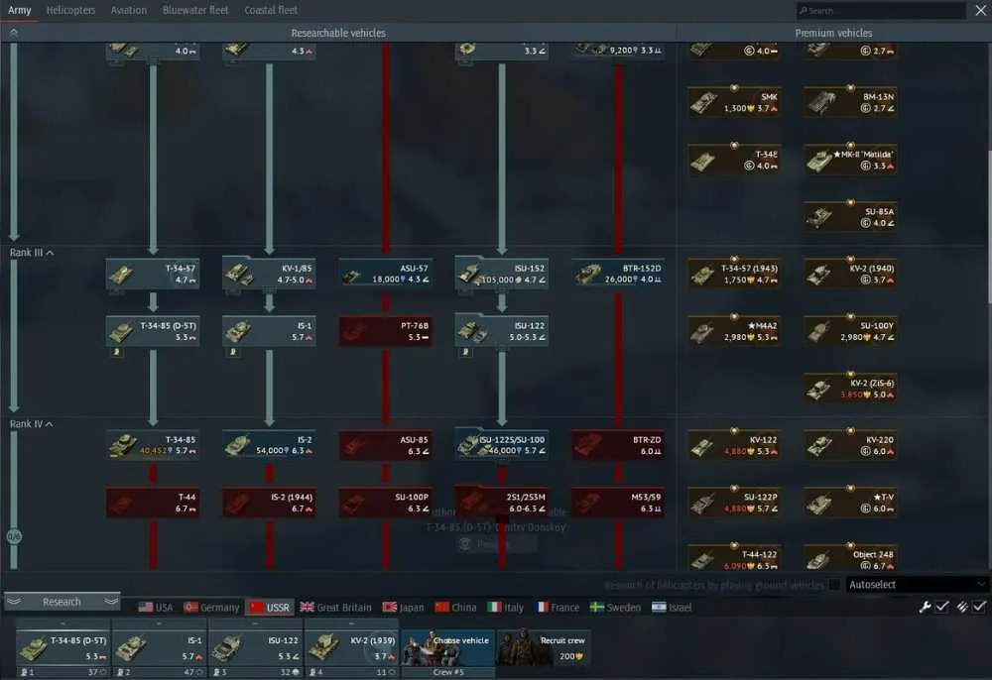Select the Japan nation tree
The height and width of the screenshot is (680, 992).
pos(403,608)
